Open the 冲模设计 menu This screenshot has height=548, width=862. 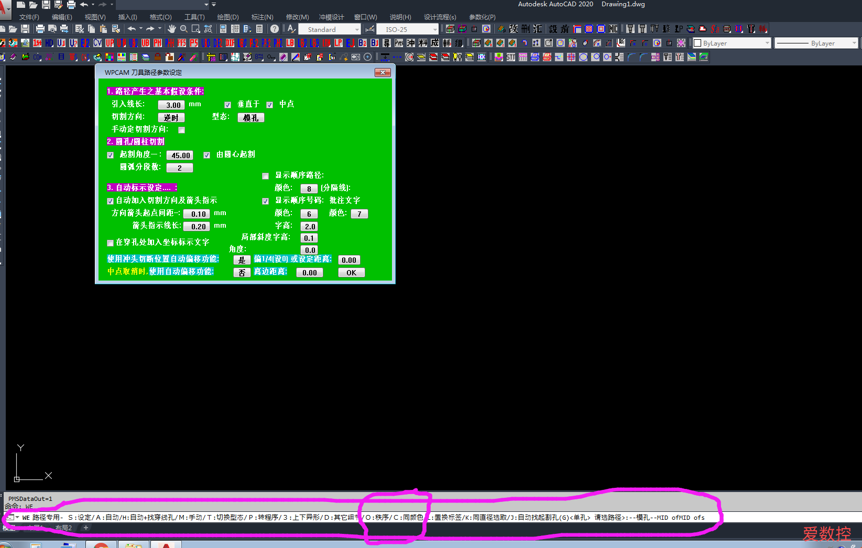pyautogui.click(x=331, y=17)
